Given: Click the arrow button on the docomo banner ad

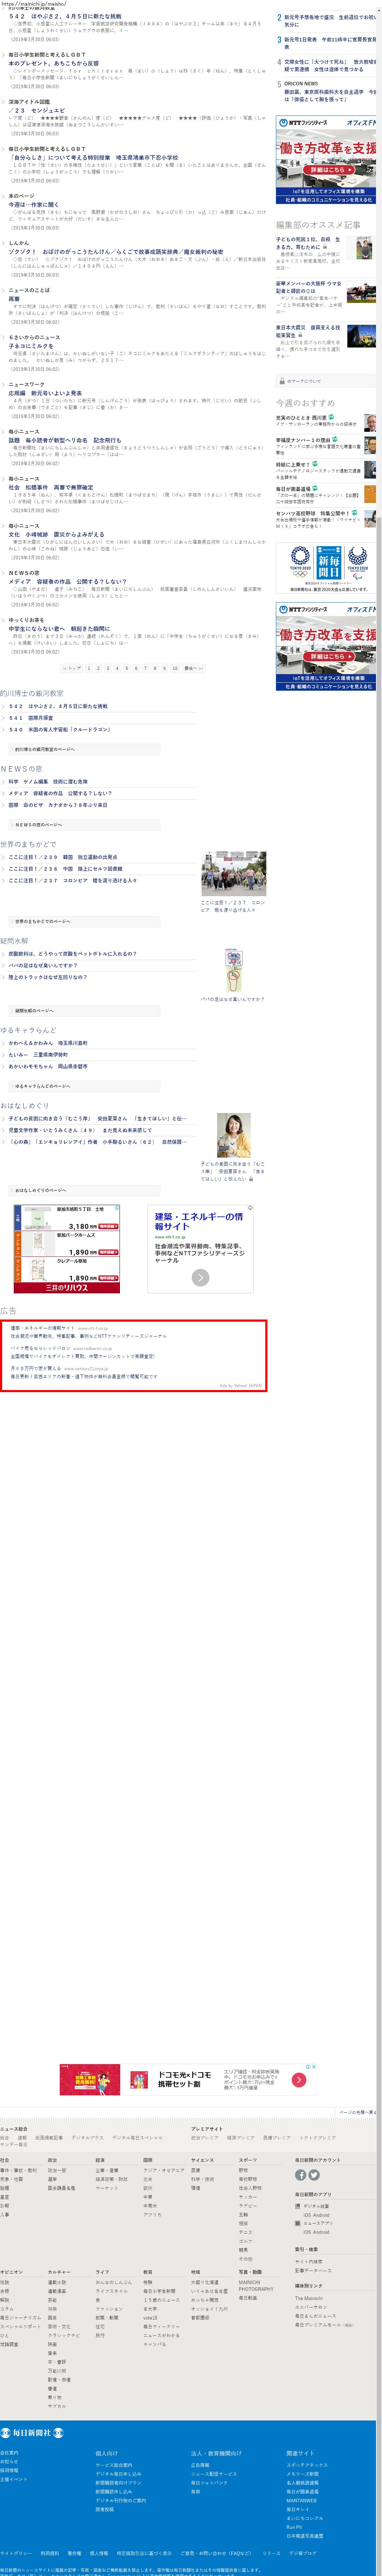Looking at the screenshot, I should 299,2080.
